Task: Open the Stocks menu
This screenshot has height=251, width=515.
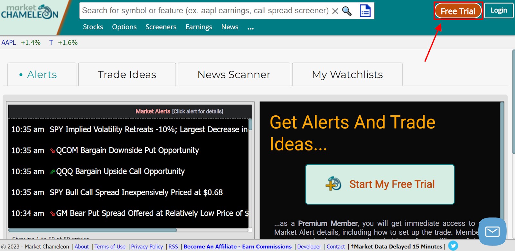Action: [93, 27]
